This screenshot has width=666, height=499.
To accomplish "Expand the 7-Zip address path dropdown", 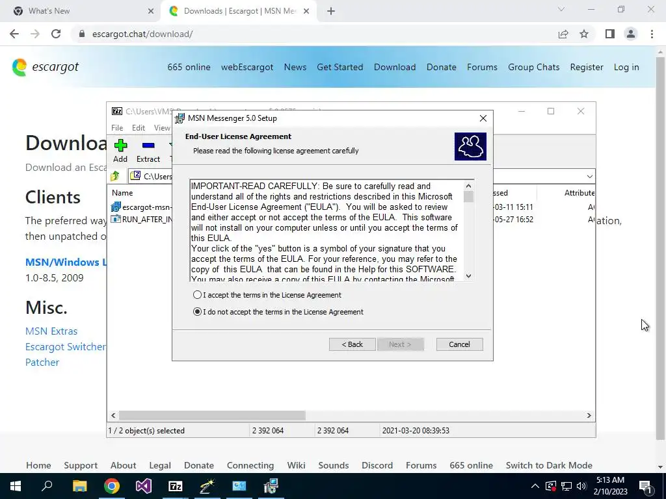I will click(589, 177).
